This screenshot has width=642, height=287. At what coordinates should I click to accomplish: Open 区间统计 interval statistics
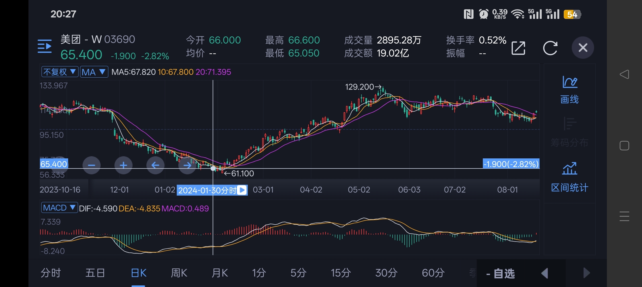[x=569, y=177]
